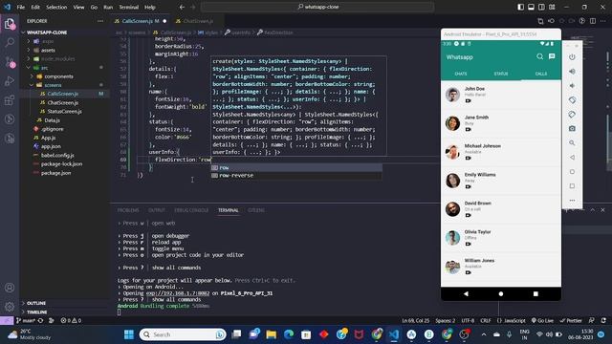
Task: Open StatusScreen.js in explorer
Action: coord(64,112)
